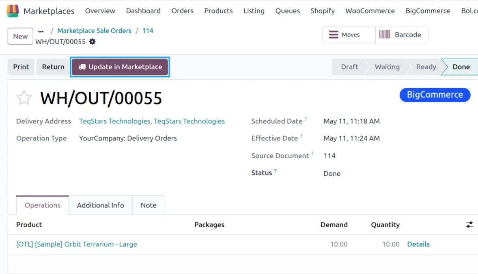
Task: Click the WH/OUT/00055 record title
Action: (101, 98)
